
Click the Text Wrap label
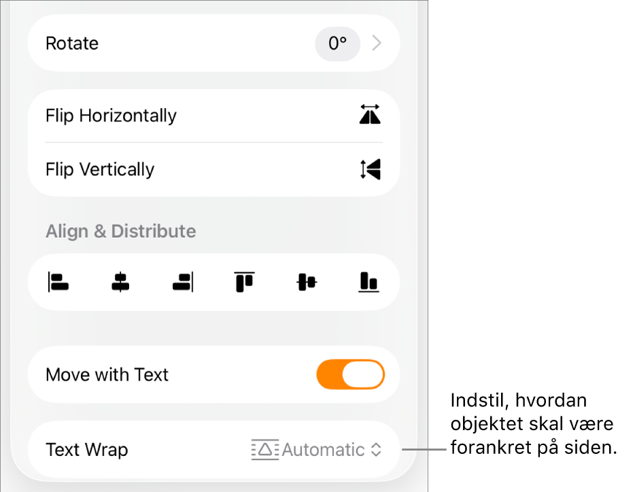(x=87, y=450)
